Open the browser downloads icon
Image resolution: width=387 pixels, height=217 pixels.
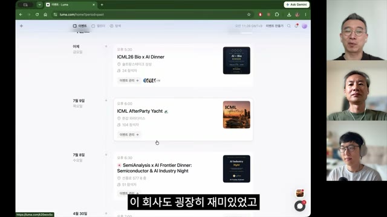click(289, 14)
